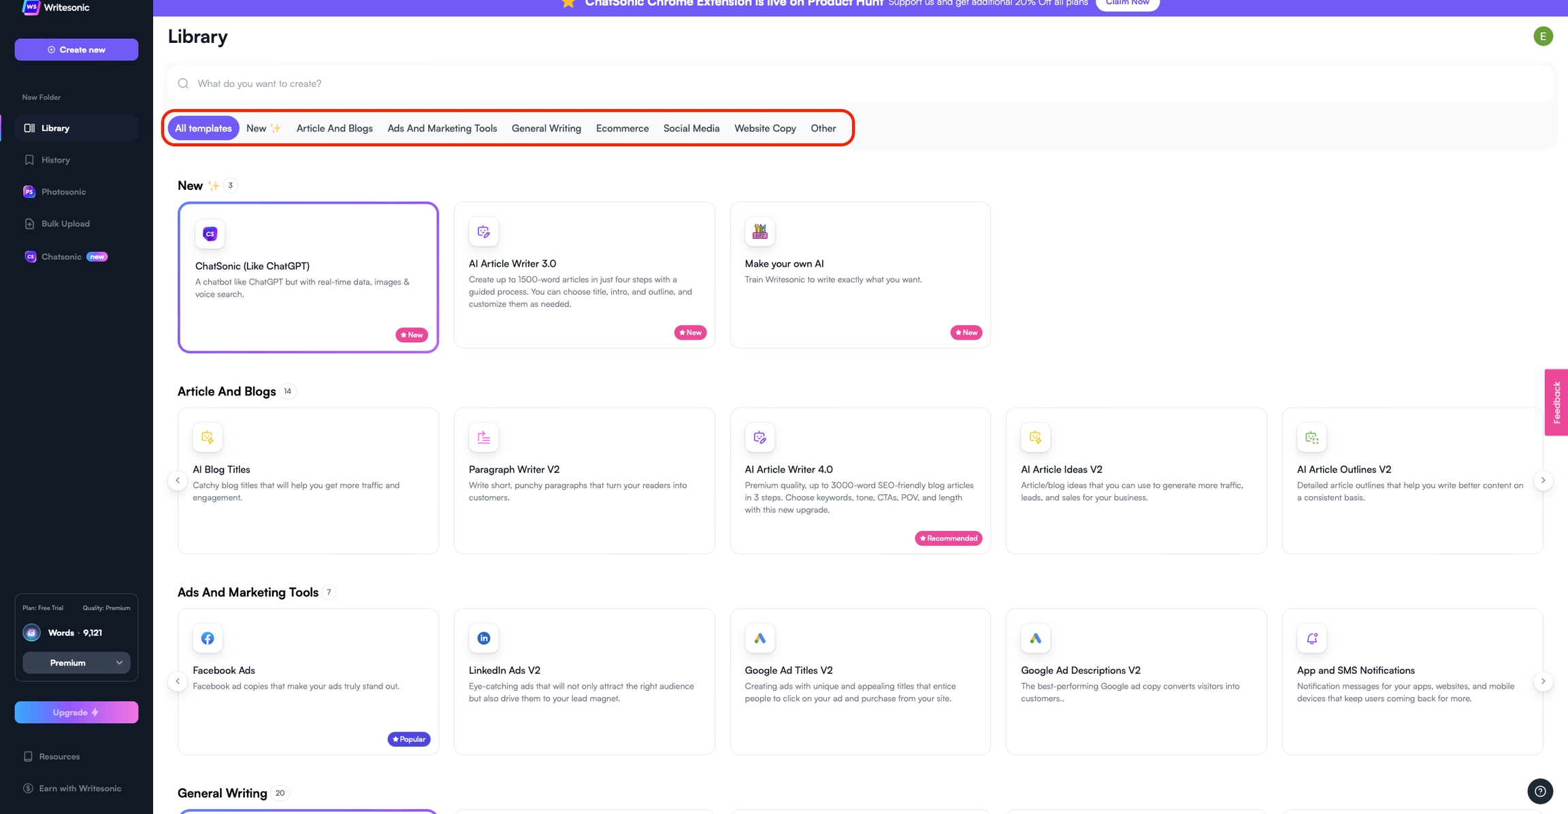Click the Make your own AI icon
This screenshot has height=814, width=1568.
click(759, 232)
